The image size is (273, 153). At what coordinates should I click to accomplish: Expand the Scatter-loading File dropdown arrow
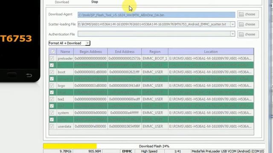(232, 25)
